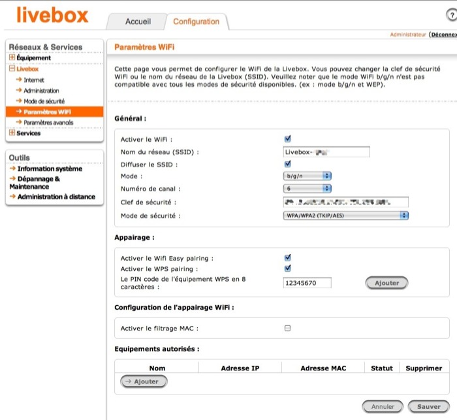Image resolution: width=457 pixels, height=420 pixels.
Task: Click the WPS PIN code field
Action: (x=307, y=283)
